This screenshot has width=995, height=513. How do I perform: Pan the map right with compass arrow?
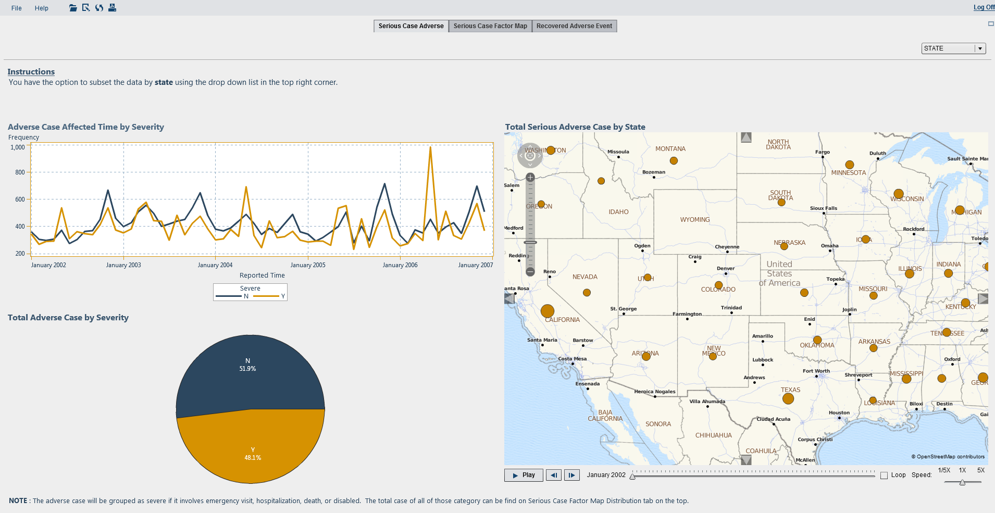539,156
